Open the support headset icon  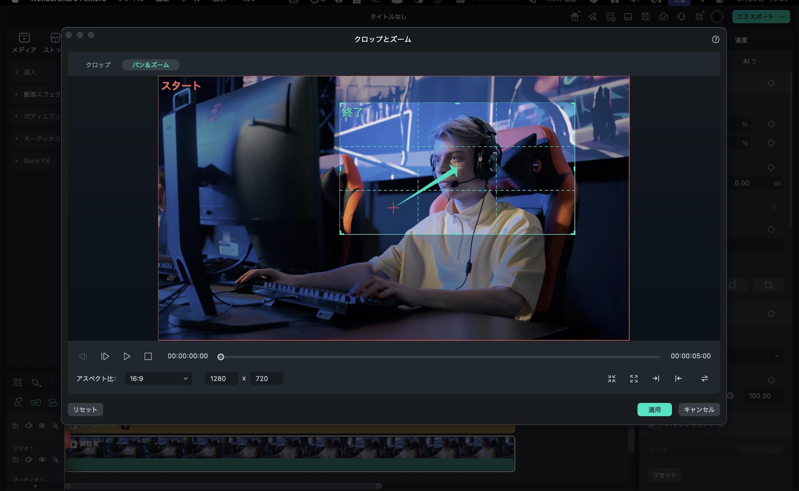point(681,17)
